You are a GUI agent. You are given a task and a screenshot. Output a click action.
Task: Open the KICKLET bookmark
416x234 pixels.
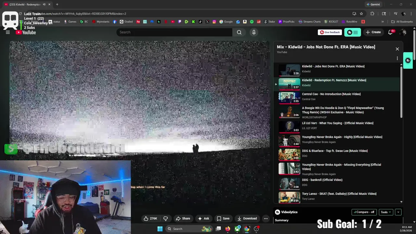331,22
